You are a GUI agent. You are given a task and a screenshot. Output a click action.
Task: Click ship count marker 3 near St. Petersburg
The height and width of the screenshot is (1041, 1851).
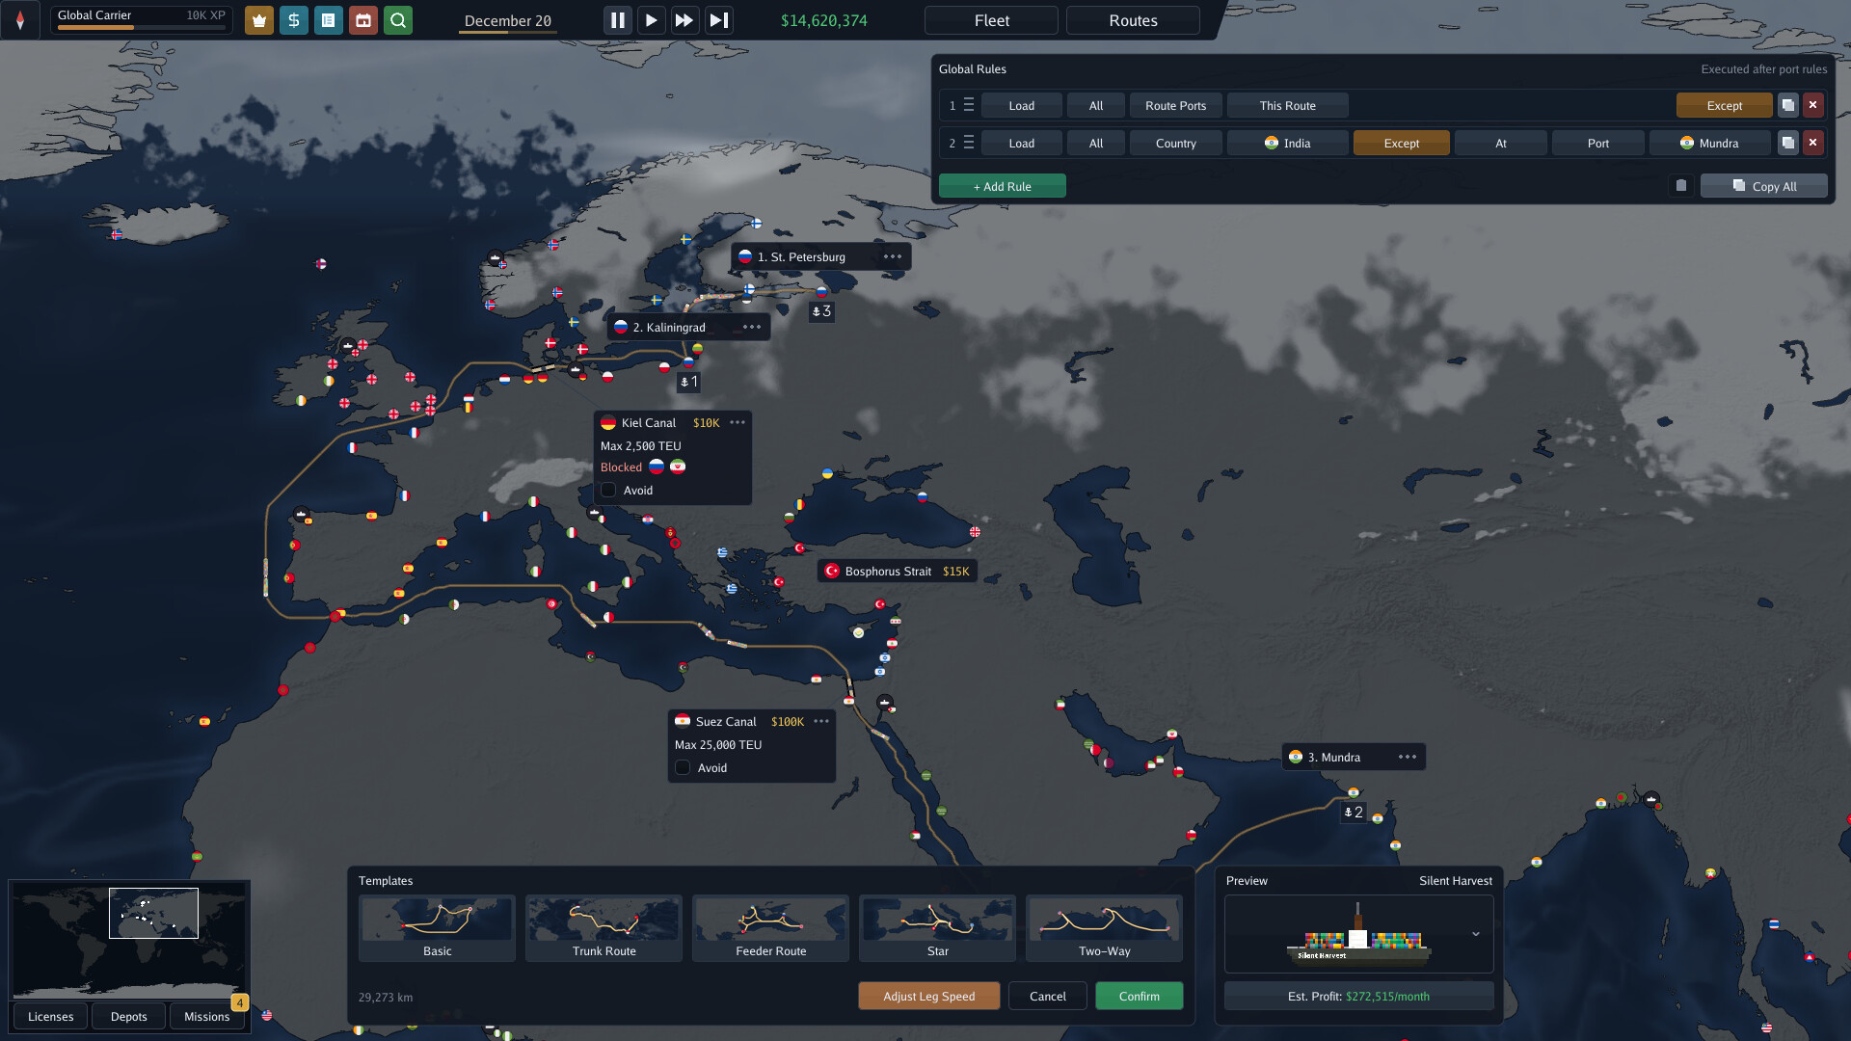tap(821, 311)
